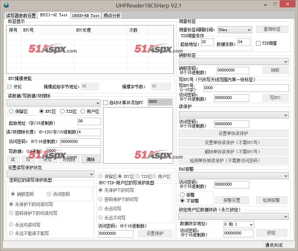Switch to the 读写器参数设置 tab
The height and width of the screenshot is (251, 298).
pyautogui.click(x=21, y=16)
